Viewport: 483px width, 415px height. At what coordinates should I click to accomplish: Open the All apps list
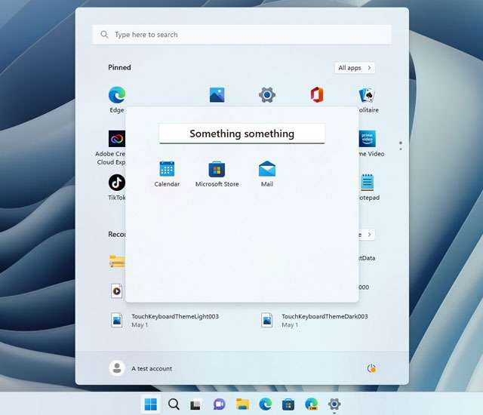(355, 68)
